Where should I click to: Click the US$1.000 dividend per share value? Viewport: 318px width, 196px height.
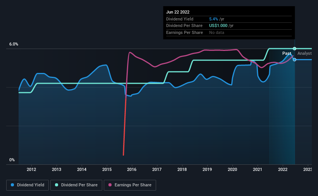[x=218, y=26]
